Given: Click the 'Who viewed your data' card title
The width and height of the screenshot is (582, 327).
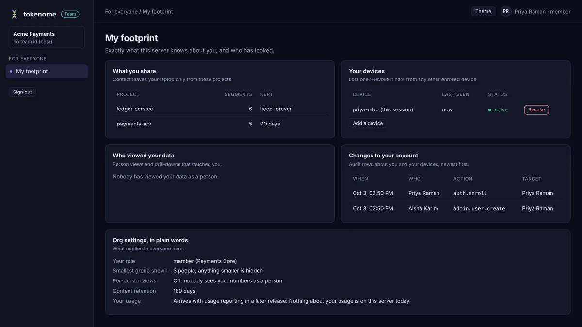Looking at the screenshot, I should point(144,156).
